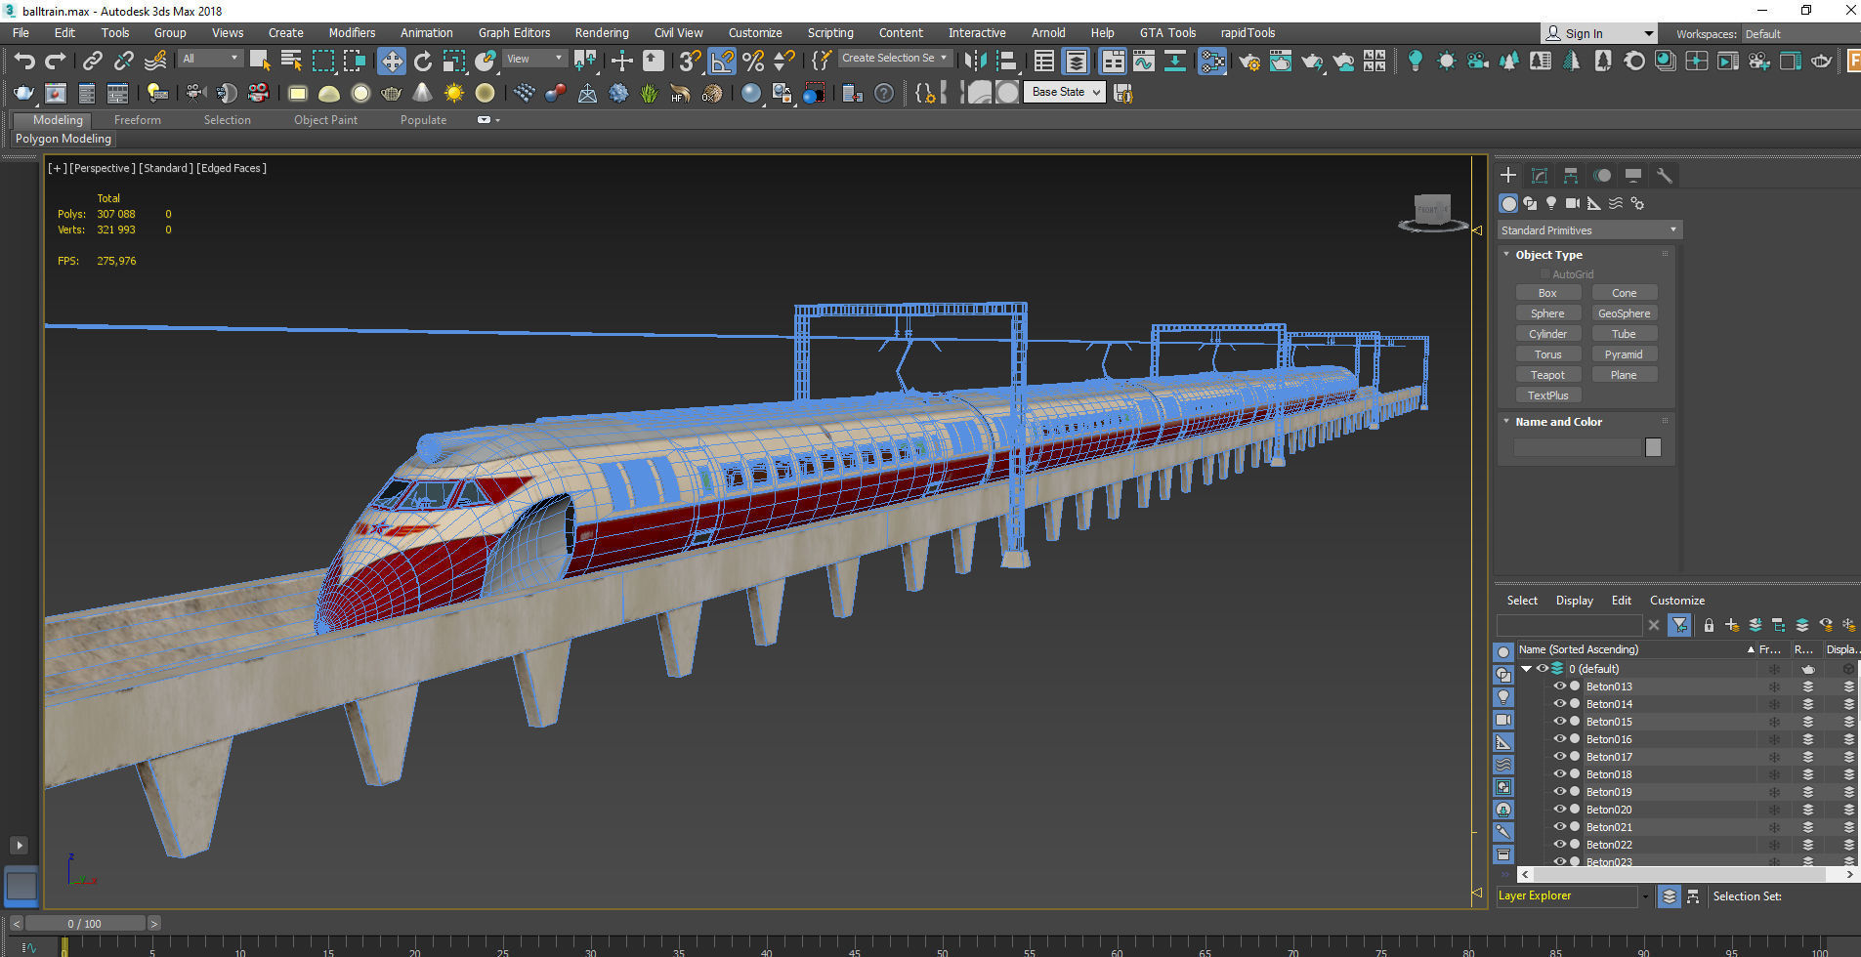Click the Torus primitive button

pyautogui.click(x=1547, y=354)
